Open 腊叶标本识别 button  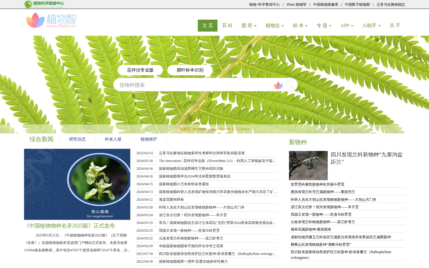(190, 70)
